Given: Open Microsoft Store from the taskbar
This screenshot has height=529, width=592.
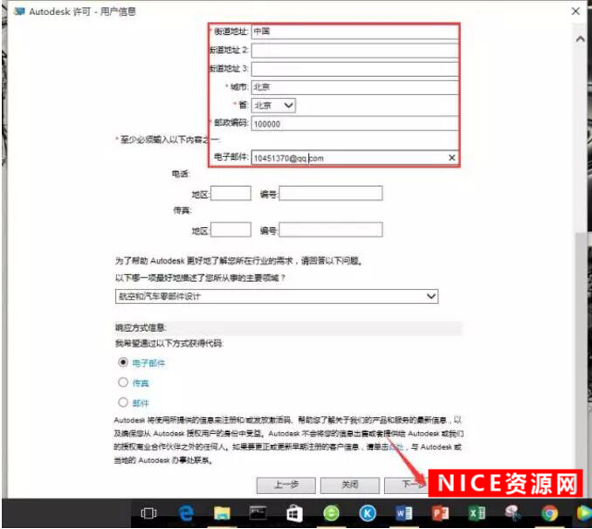Looking at the screenshot, I should [x=294, y=514].
